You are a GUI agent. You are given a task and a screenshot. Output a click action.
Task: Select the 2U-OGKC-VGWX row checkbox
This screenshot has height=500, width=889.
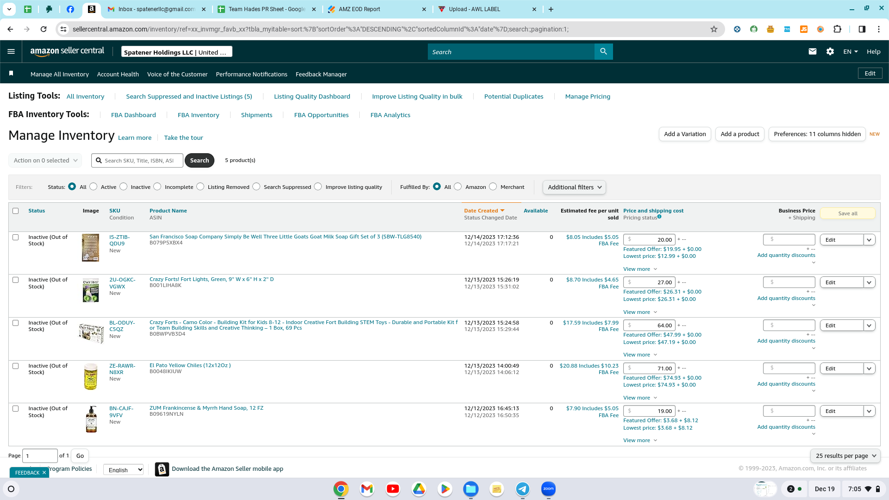pos(15,280)
